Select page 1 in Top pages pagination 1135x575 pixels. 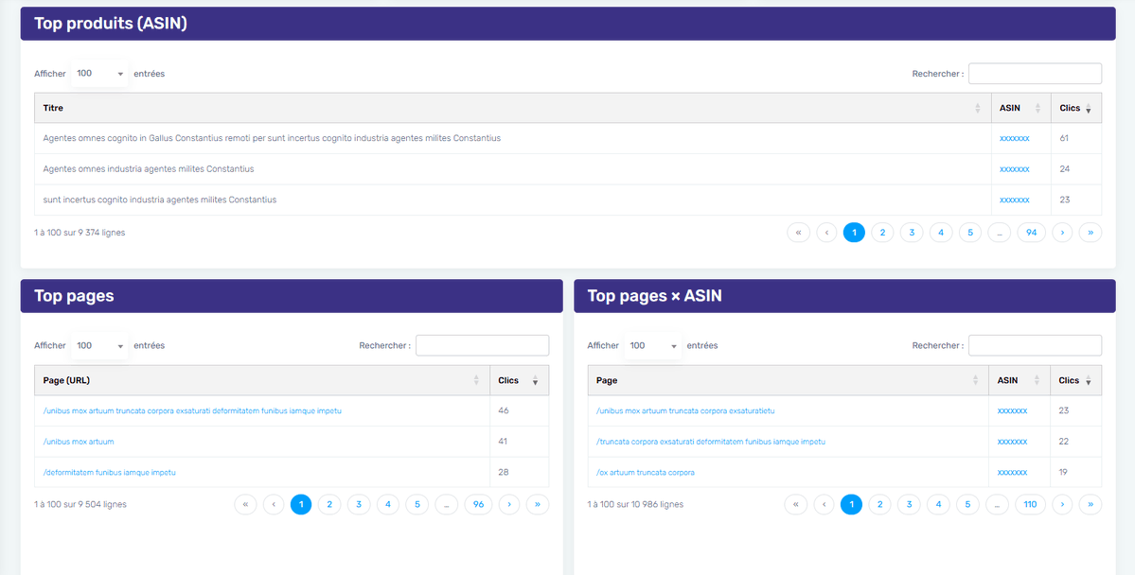(x=301, y=504)
